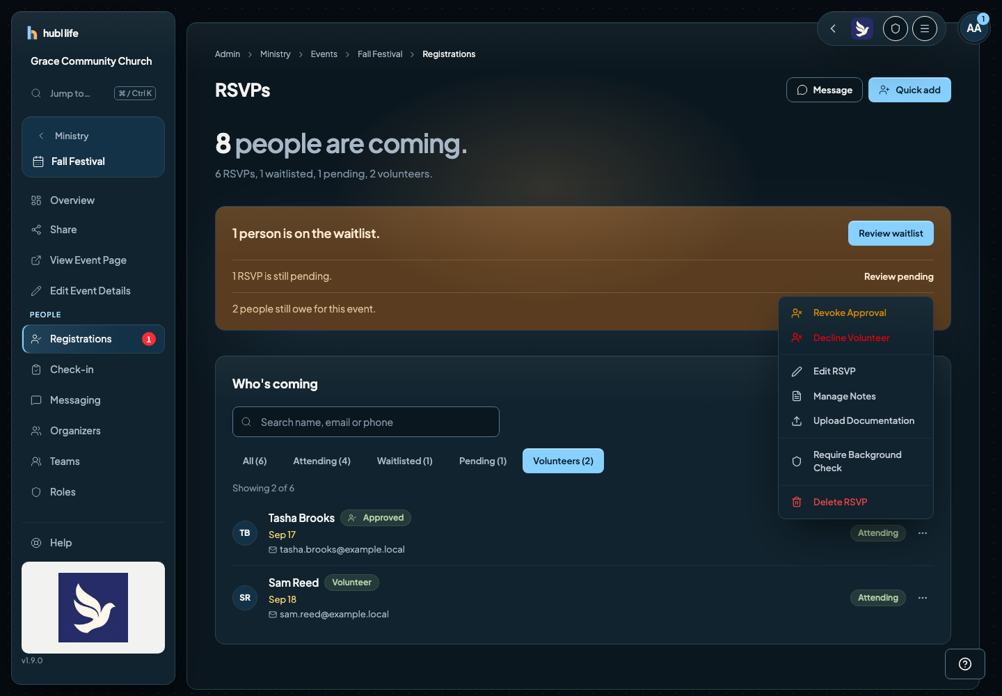Click the Organizers people icon
This screenshot has height=696, width=1002.
click(36, 431)
